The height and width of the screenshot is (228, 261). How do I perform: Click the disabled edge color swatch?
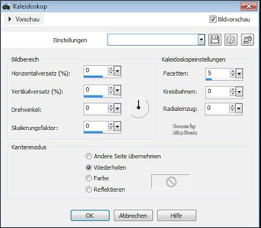171,181
